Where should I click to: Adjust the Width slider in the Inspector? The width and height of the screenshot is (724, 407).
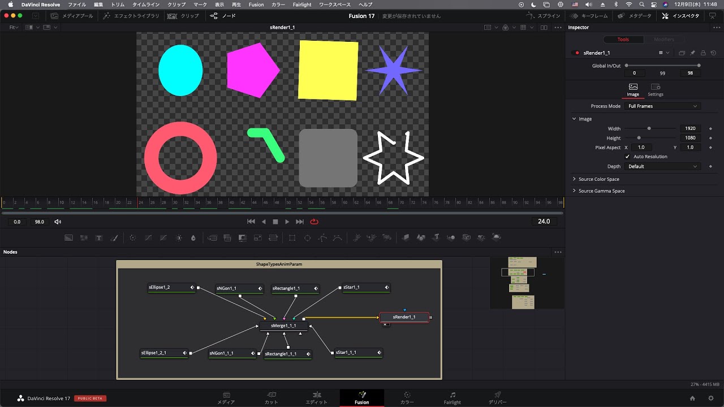[x=649, y=128]
